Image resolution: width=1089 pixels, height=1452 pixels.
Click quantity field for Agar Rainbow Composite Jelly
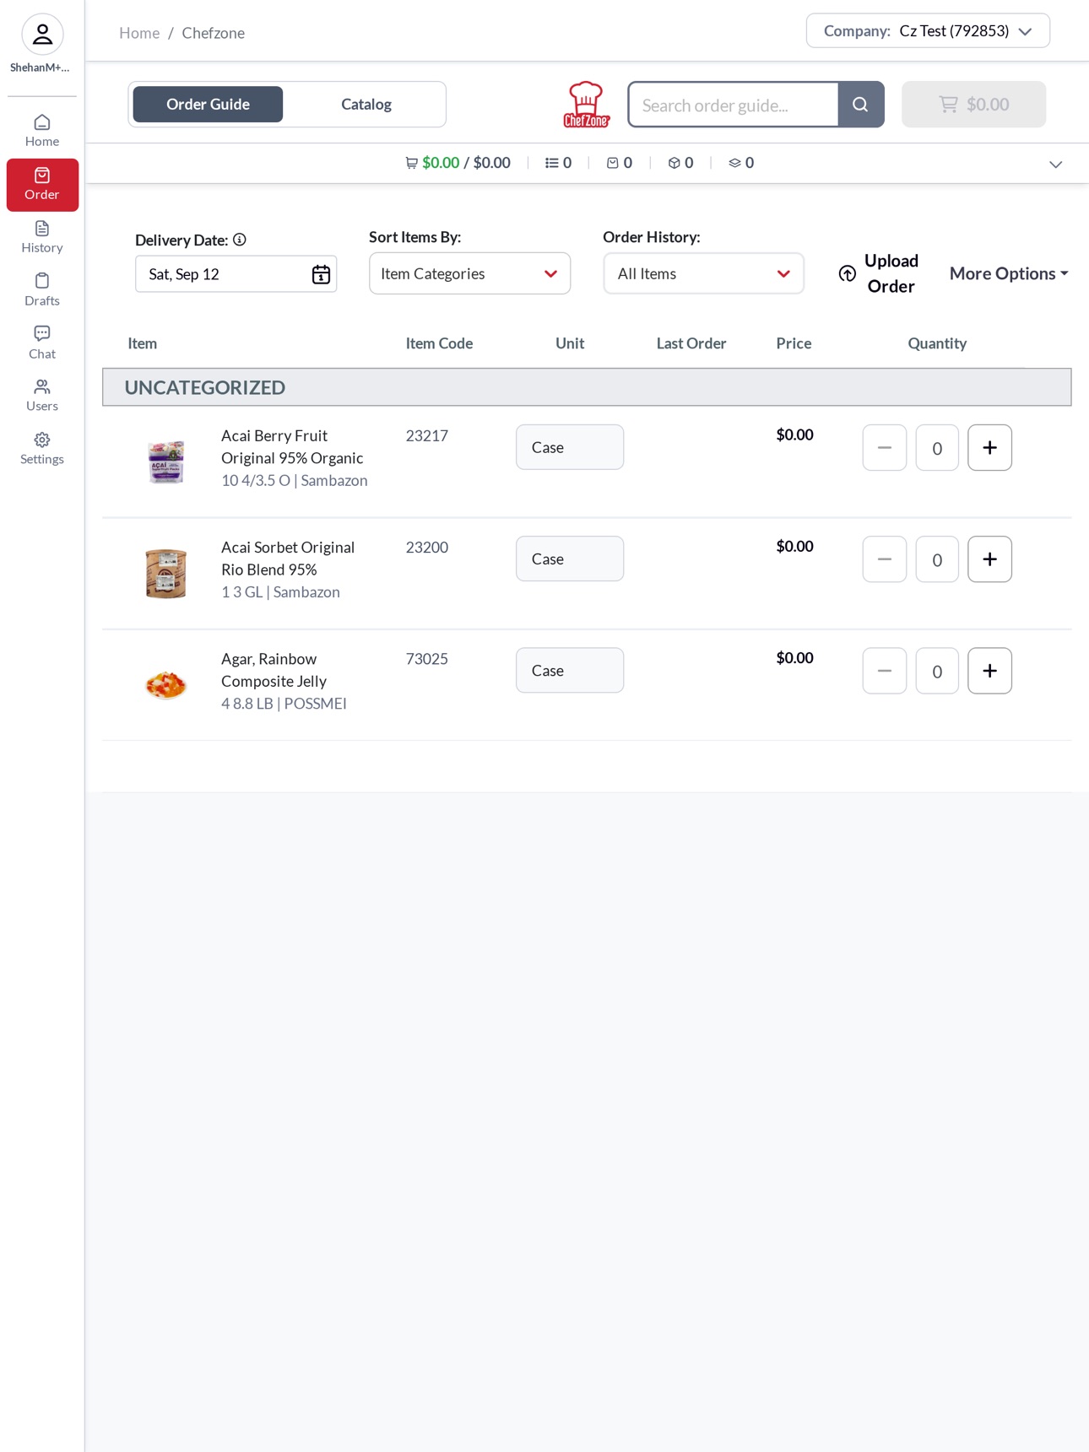click(x=937, y=671)
